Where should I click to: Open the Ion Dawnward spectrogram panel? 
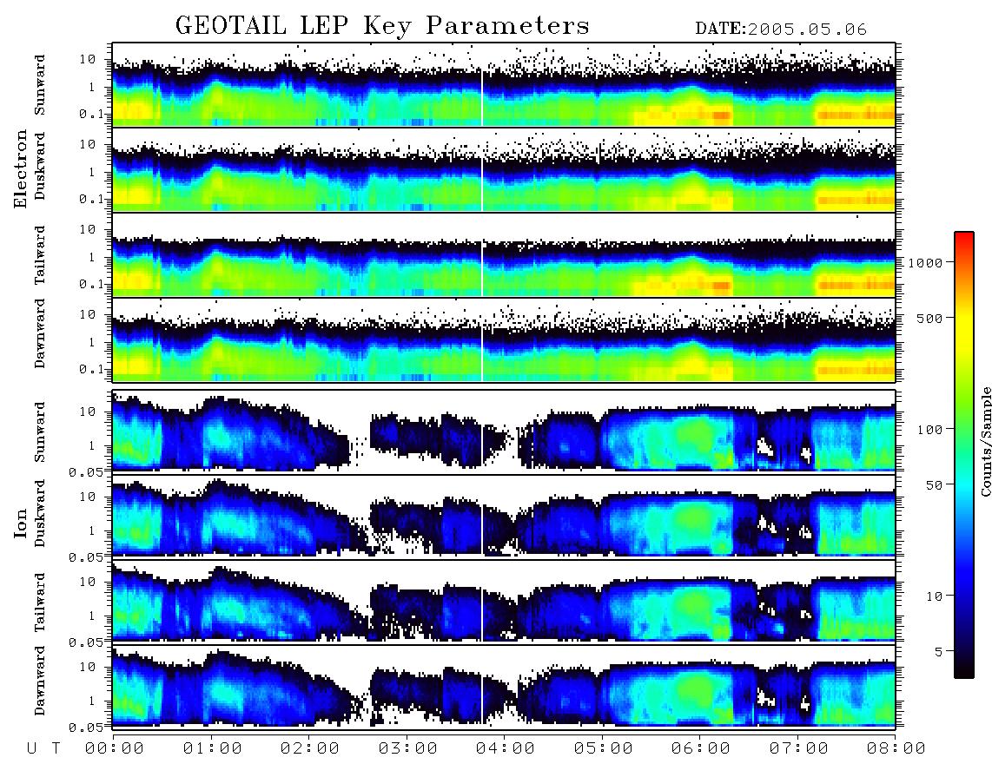[504, 686]
